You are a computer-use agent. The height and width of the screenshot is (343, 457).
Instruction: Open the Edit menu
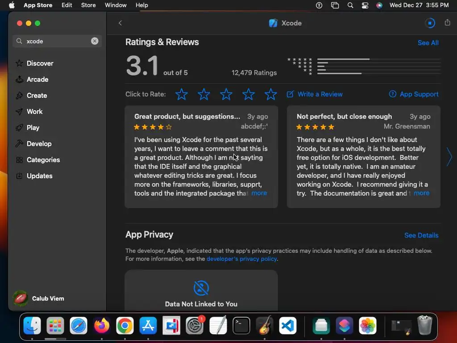[67, 5]
